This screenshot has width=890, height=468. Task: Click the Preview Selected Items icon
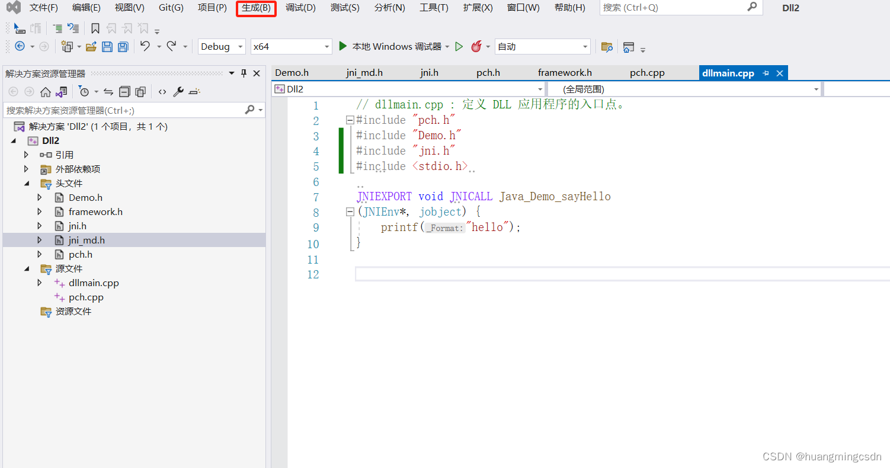tap(194, 92)
